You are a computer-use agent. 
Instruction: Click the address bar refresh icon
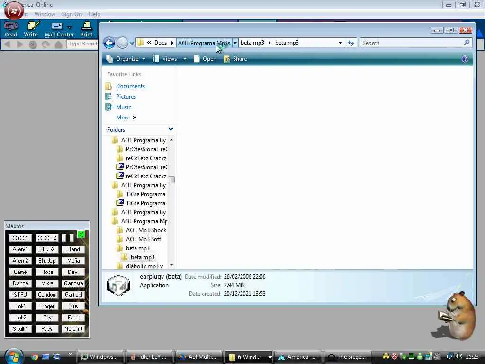pos(351,43)
